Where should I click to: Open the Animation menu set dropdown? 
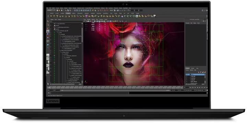coord(51,10)
